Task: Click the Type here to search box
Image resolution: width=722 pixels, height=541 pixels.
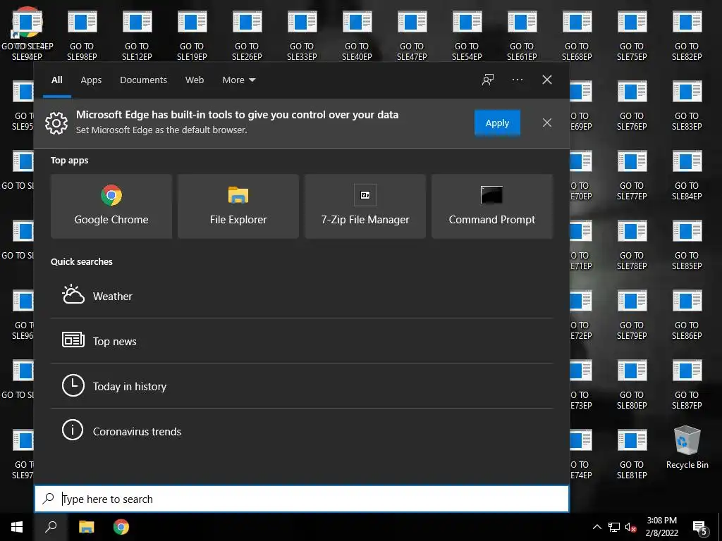Action: [x=302, y=499]
